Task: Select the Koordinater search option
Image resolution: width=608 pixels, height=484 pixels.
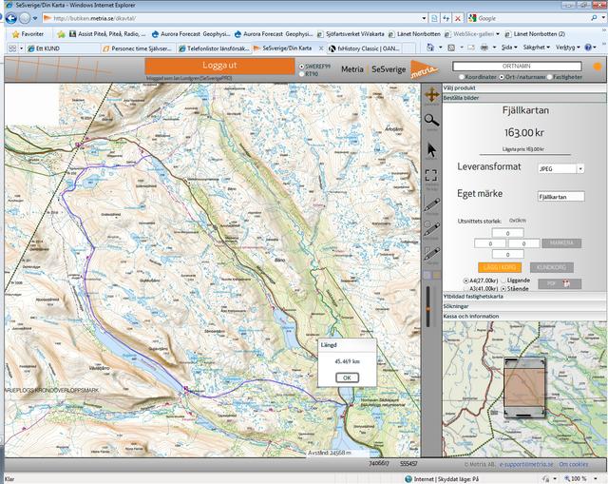Action: (x=461, y=77)
